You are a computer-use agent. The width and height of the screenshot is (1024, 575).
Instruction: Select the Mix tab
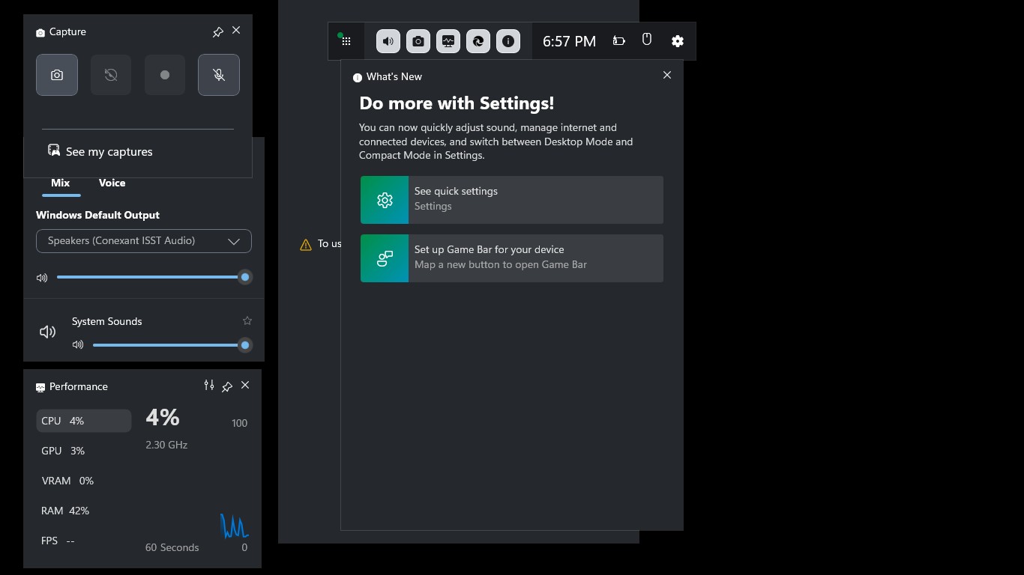point(61,183)
